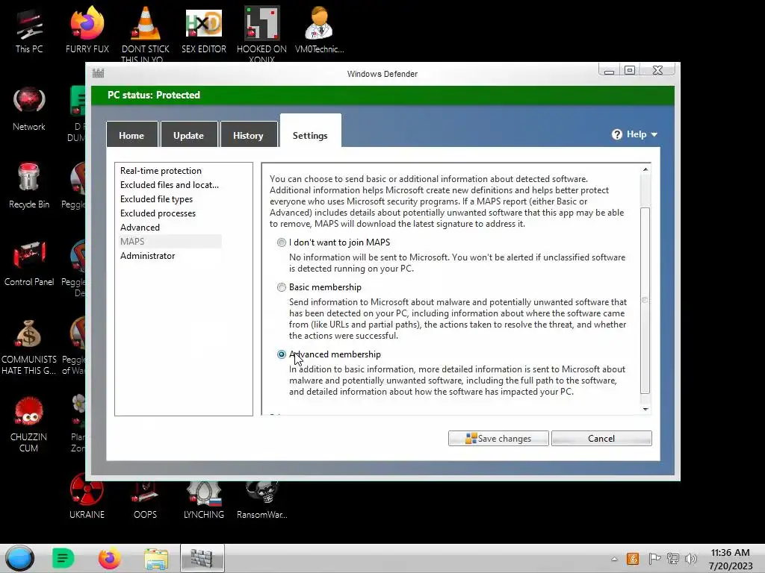
Task: Switch to the Home tab
Action: pyautogui.click(x=131, y=135)
